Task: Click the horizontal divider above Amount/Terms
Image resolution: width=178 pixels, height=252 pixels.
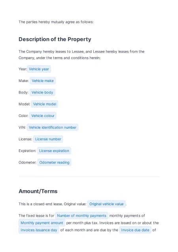Action: click(x=89, y=177)
